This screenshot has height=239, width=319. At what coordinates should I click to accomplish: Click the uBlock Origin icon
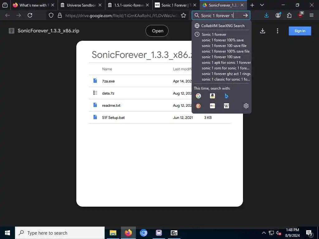pos(301,15)
